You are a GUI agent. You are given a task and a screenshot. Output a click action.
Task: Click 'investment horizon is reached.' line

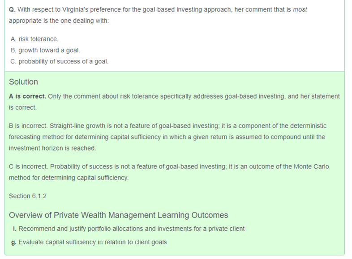coord(52,148)
